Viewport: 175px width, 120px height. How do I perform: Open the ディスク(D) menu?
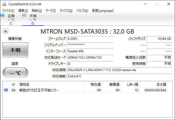[66, 11]
